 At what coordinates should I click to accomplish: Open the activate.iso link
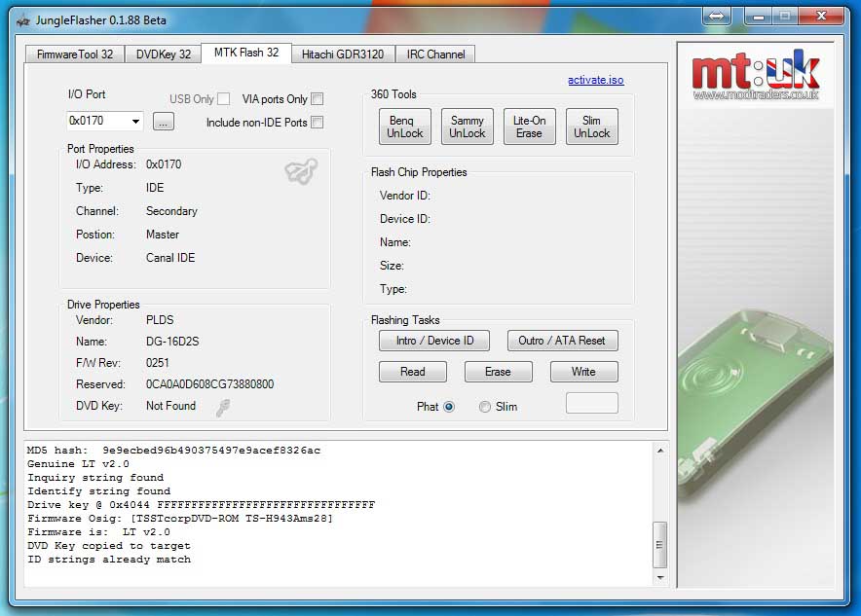596,80
